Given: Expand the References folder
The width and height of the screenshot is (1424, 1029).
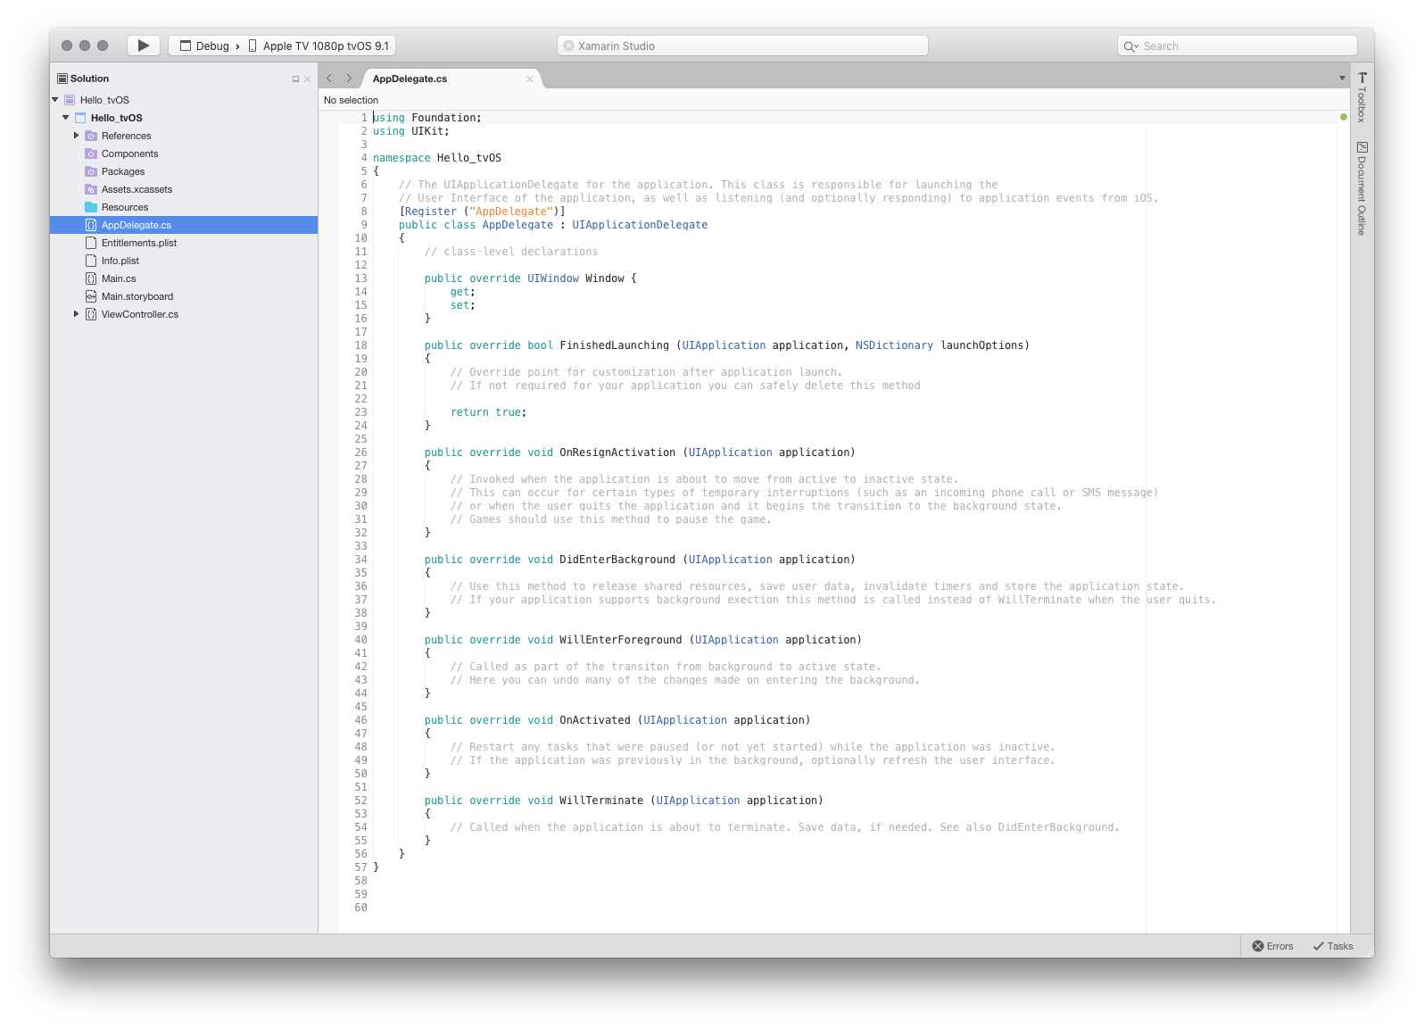Looking at the screenshot, I should coord(76,136).
